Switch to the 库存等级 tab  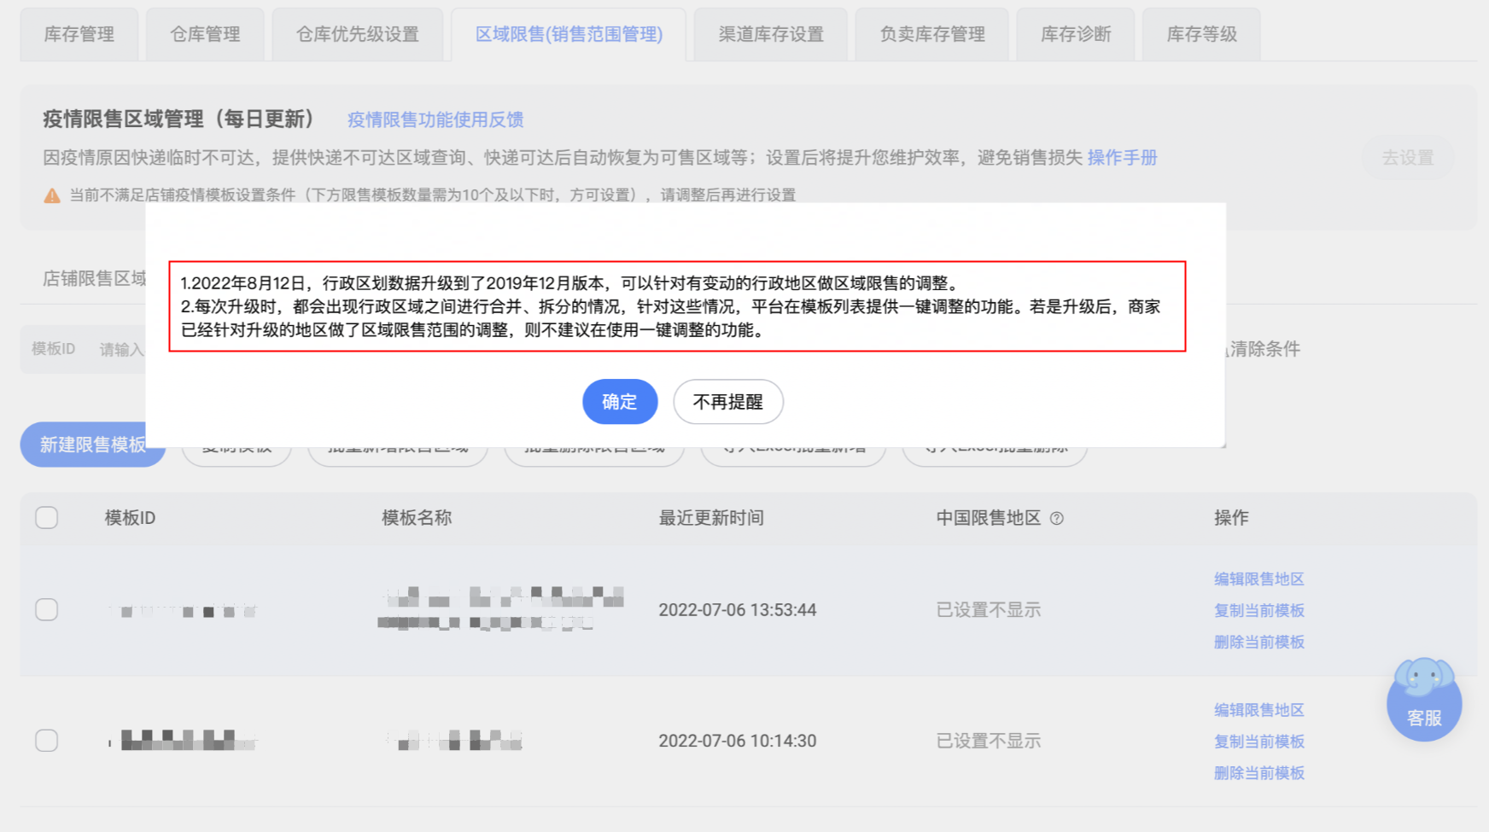[1201, 34]
